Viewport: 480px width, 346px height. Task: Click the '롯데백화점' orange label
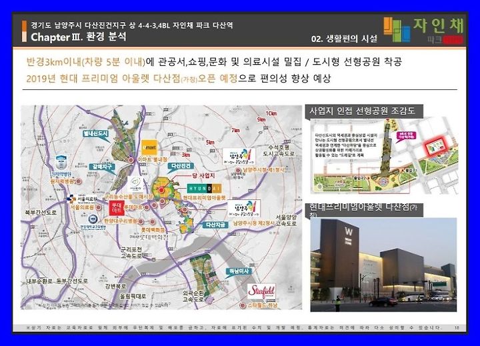pyautogui.click(x=153, y=229)
